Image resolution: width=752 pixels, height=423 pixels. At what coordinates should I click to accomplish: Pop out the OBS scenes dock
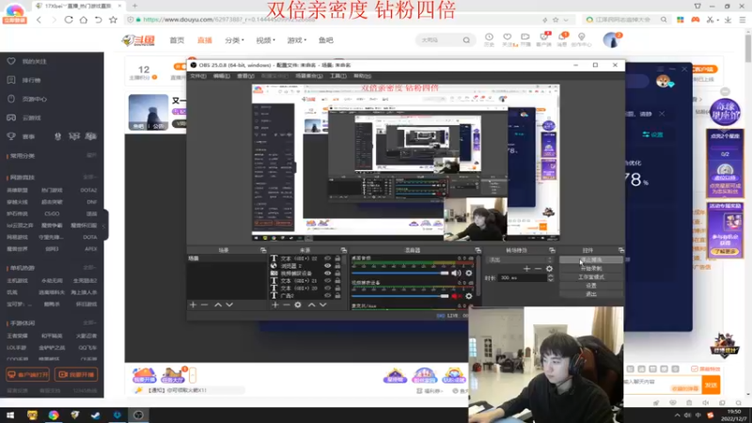[x=263, y=250]
